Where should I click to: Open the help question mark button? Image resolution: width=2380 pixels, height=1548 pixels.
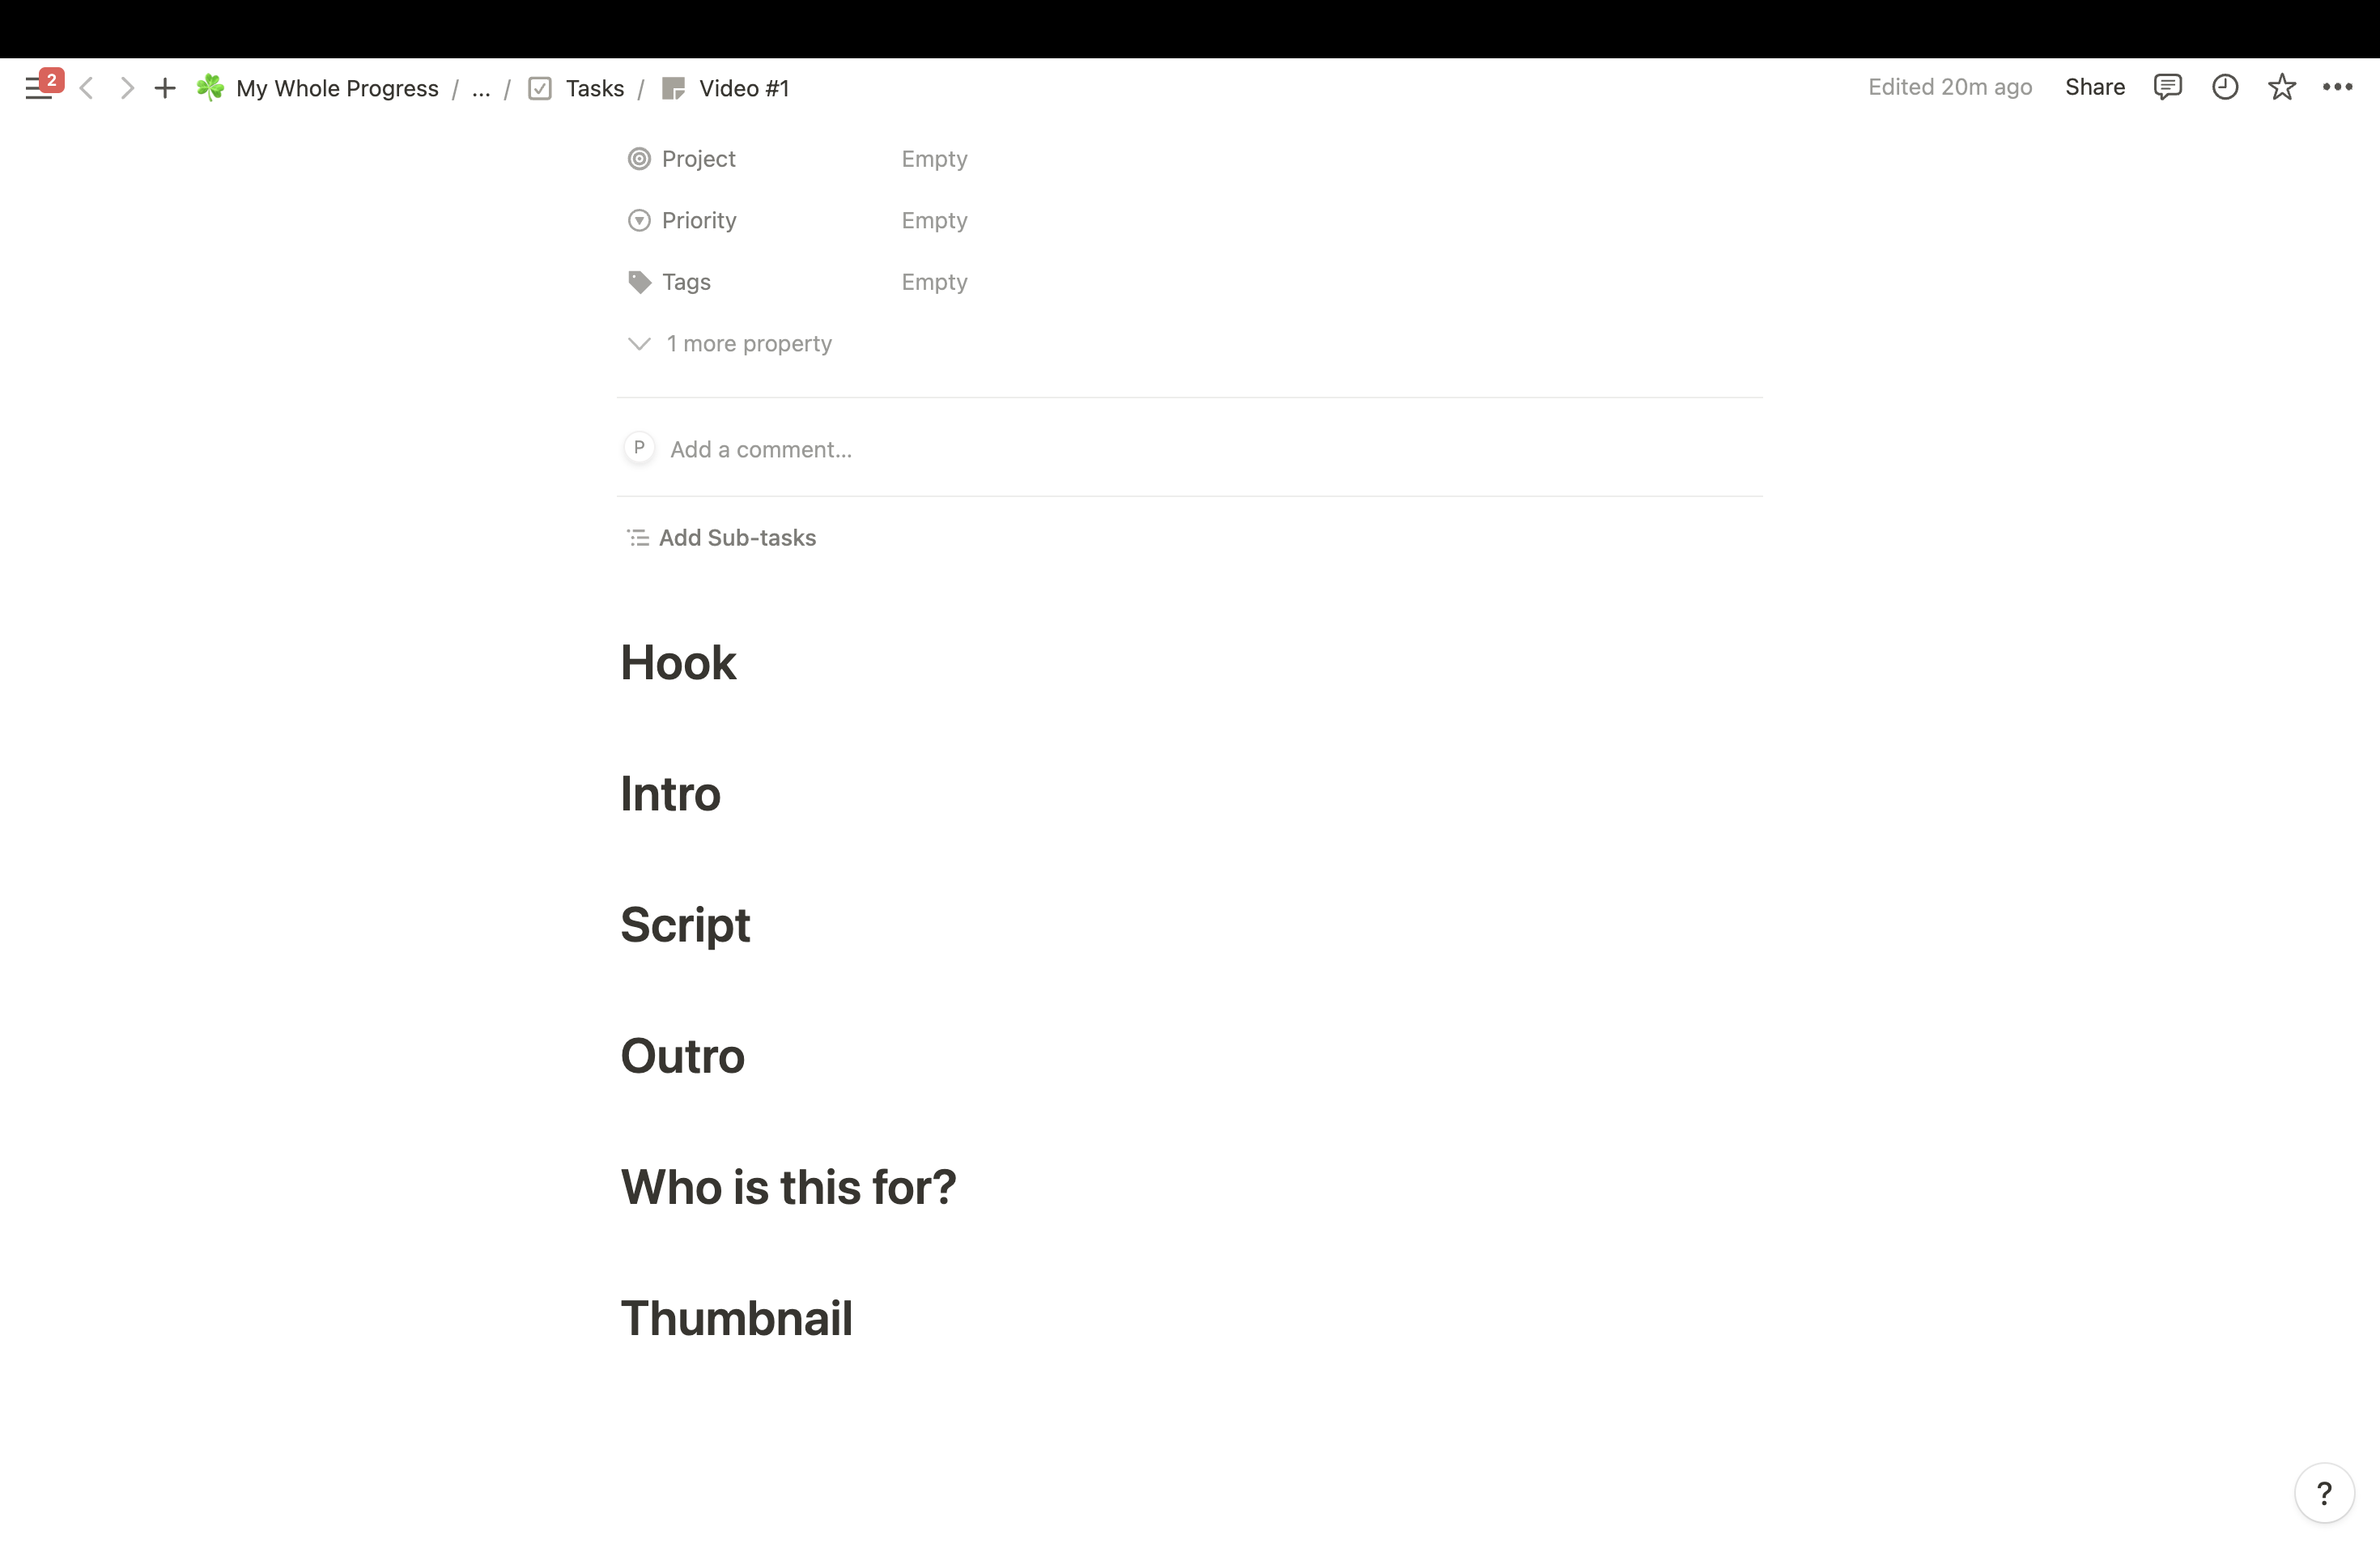click(x=2324, y=1493)
